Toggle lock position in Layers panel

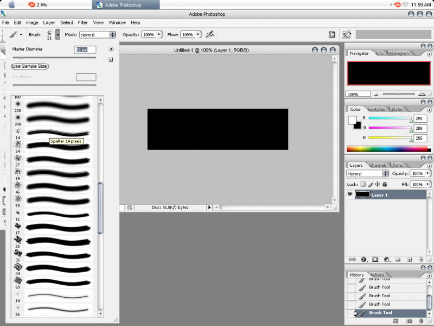377,184
